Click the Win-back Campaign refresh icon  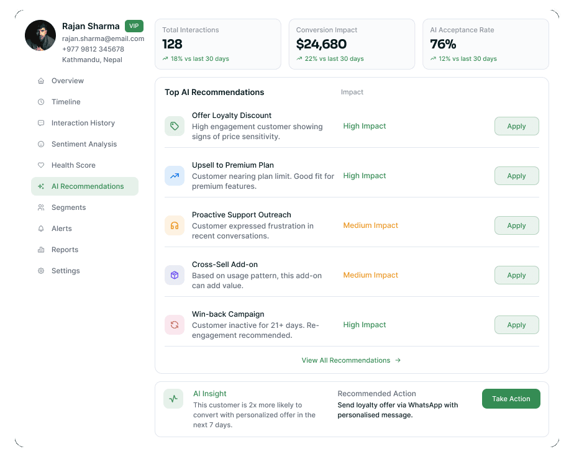pos(175,325)
